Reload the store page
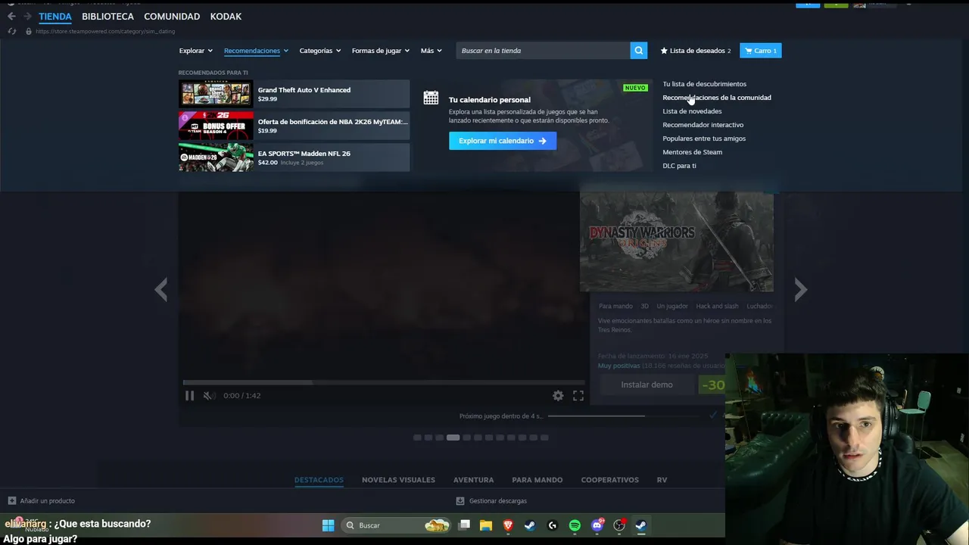This screenshot has width=969, height=545. point(11,31)
